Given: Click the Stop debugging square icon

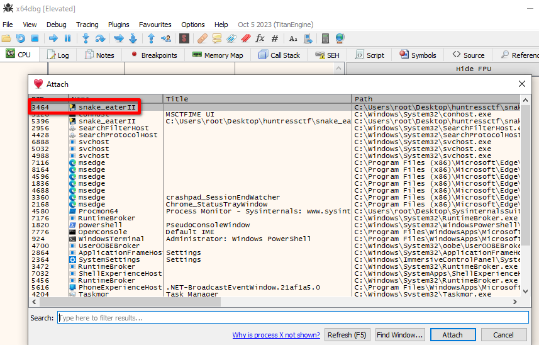Looking at the screenshot, I should click(x=35, y=38).
